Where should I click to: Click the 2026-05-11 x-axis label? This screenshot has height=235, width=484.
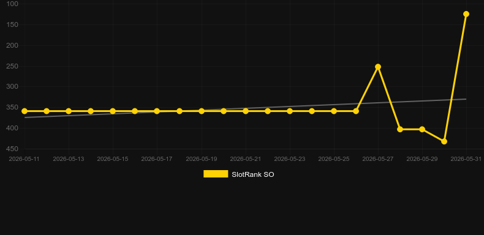24,159
